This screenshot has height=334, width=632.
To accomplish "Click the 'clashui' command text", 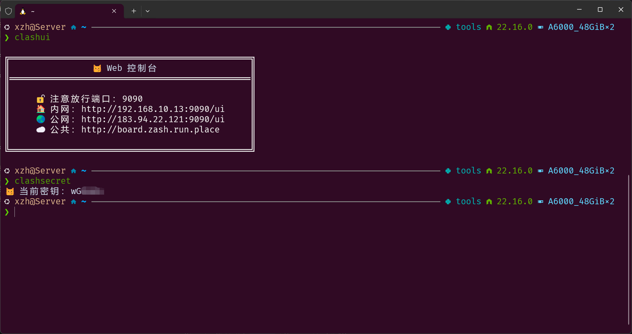I will (x=32, y=37).
